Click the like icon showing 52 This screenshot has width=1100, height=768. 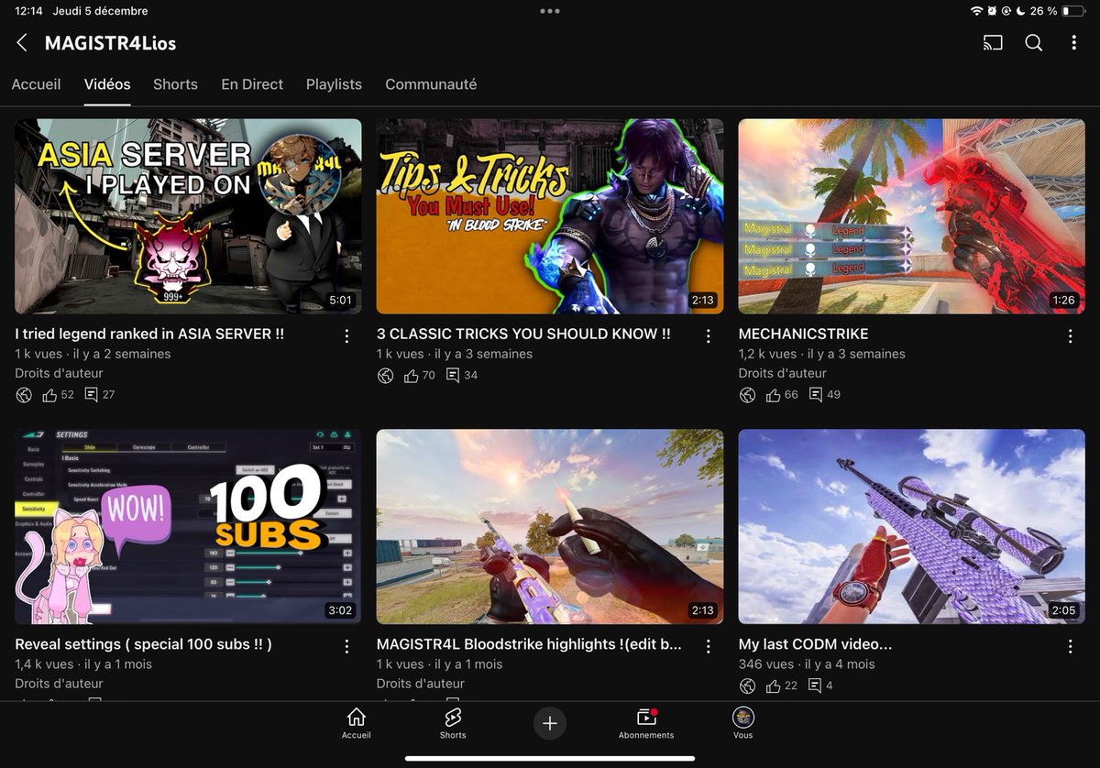(x=50, y=395)
